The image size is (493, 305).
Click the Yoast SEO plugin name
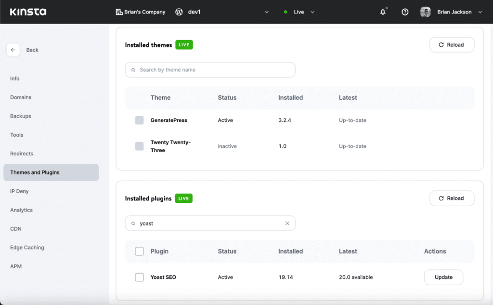163,278
